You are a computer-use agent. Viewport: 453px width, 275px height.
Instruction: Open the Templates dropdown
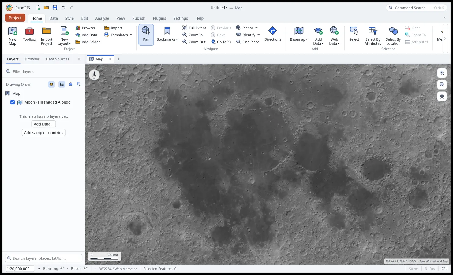(118, 35)
